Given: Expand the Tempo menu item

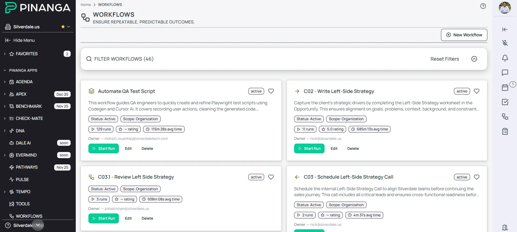Looking at the screenshot, I should click(5, 192).
